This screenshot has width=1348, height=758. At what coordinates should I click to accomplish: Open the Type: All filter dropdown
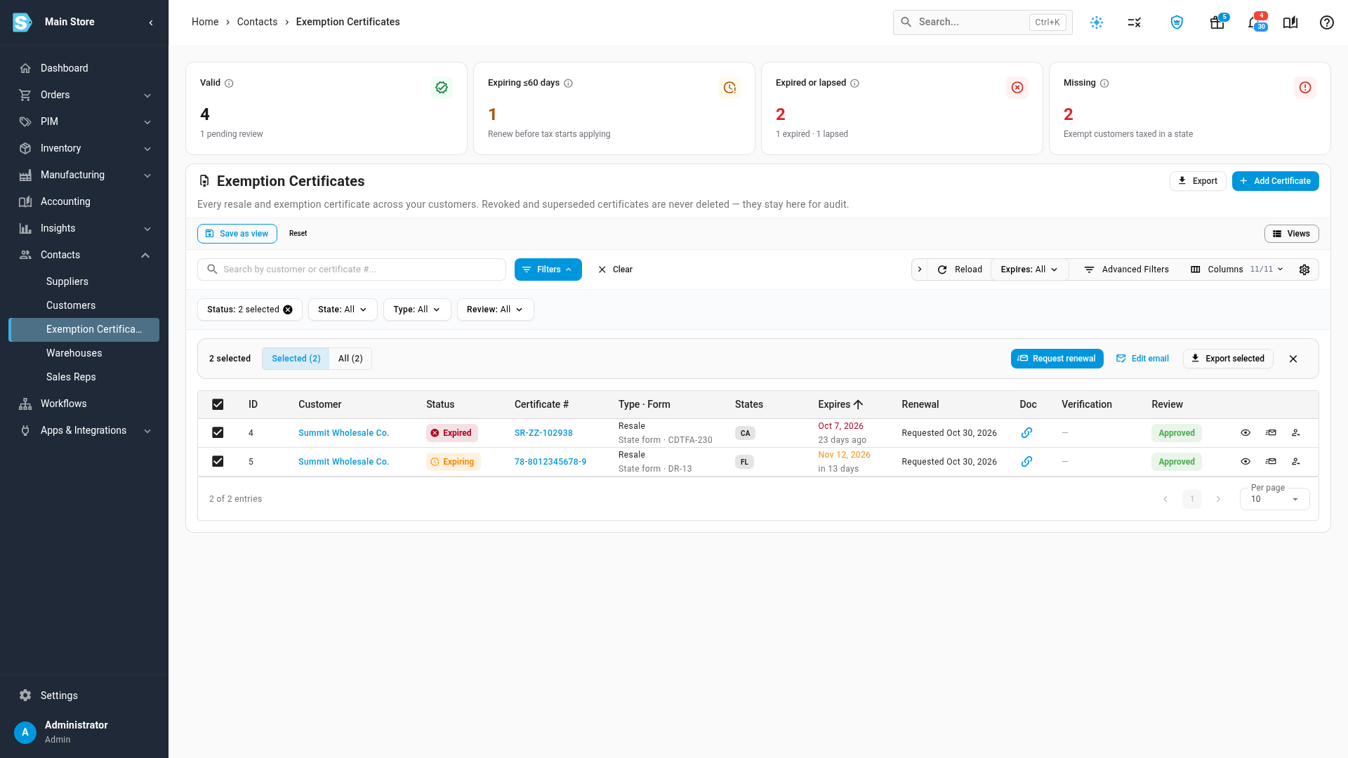(x=417, y=310)
